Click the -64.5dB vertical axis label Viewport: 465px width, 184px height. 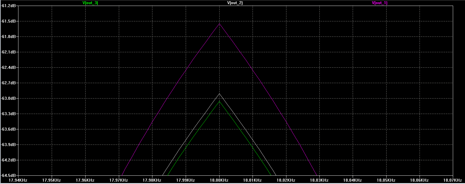pos(8,175)
